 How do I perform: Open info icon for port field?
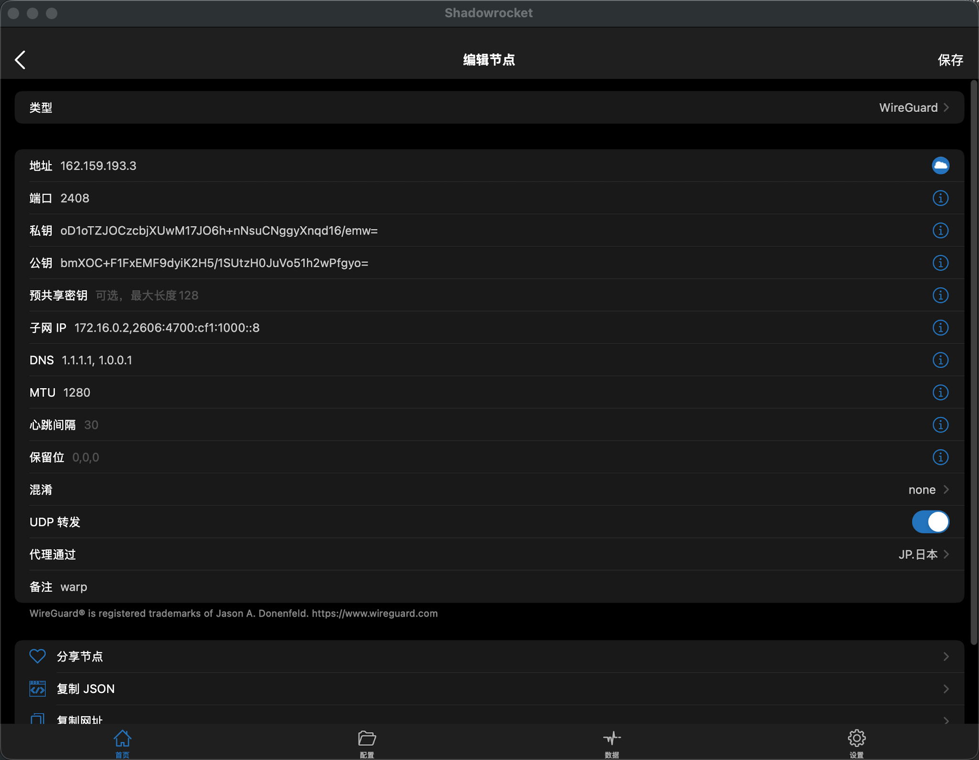pyautogui.click(x=940, y=198)
